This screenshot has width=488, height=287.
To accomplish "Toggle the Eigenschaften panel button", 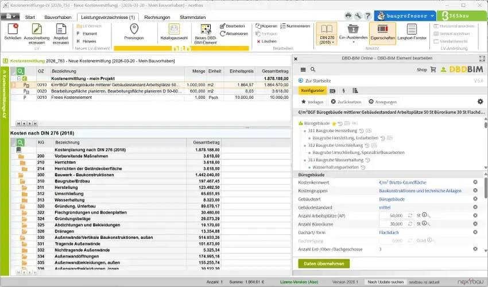I will 382,33.
